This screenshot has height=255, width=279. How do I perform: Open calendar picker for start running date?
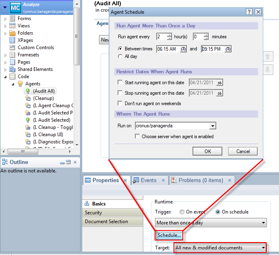tap(219, 83)
